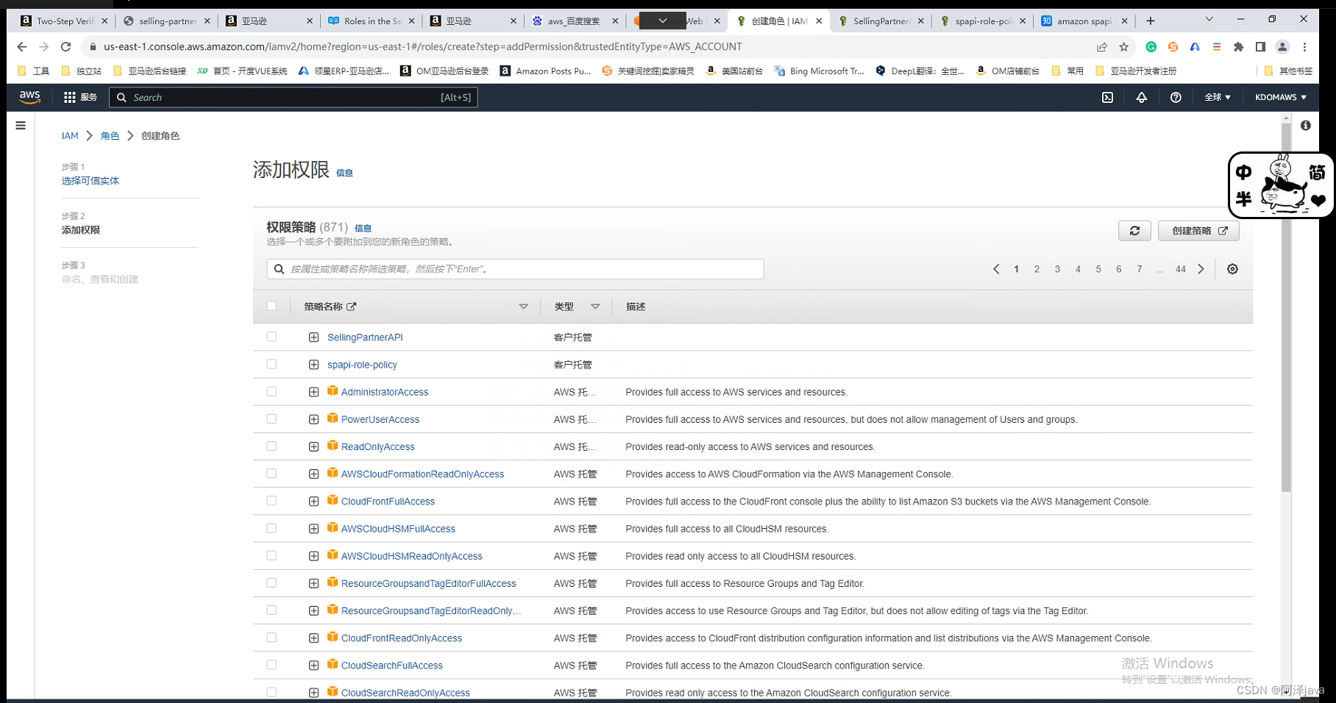Open the tab search dropdown arrow
The width and height of the screenshot is (1336, 703).
(x=1209, y=19)
